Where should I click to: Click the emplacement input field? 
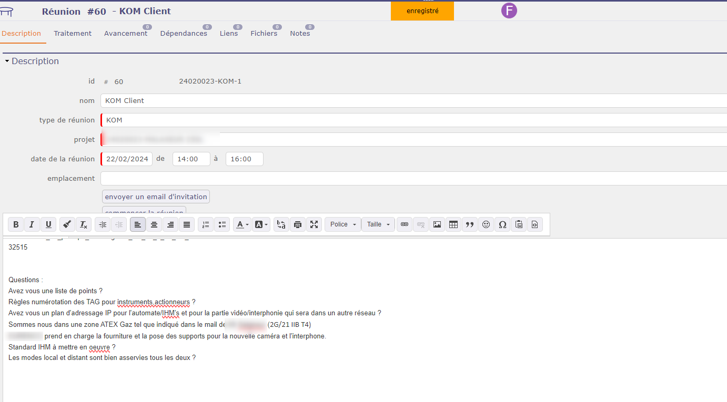click(413, 179)
